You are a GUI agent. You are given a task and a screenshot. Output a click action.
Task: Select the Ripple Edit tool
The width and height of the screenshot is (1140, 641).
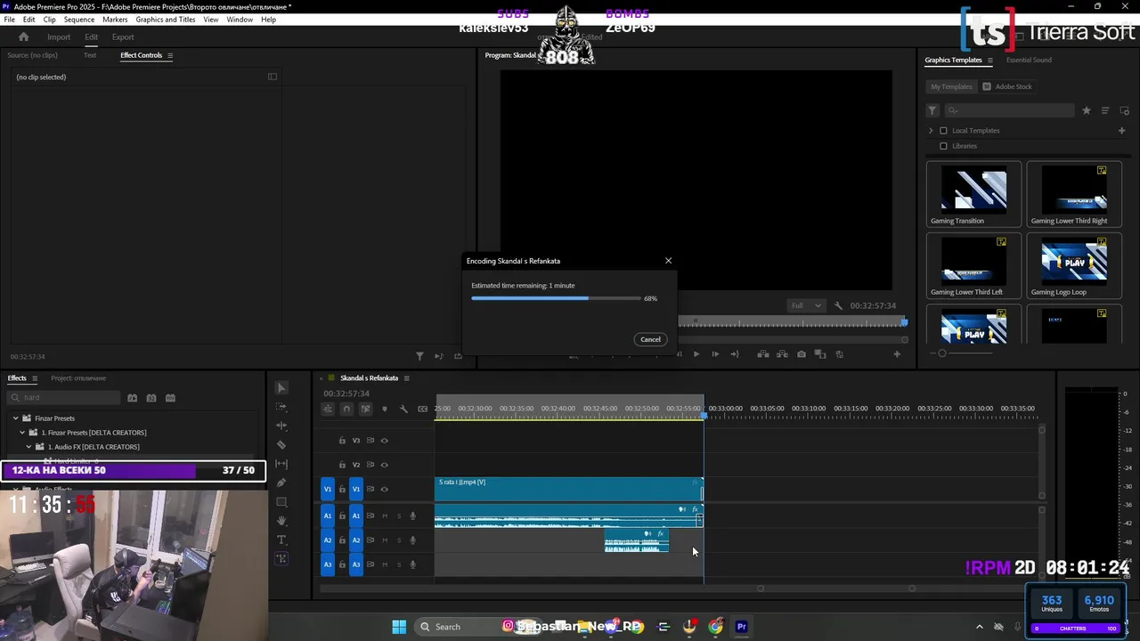coord(281,426)
